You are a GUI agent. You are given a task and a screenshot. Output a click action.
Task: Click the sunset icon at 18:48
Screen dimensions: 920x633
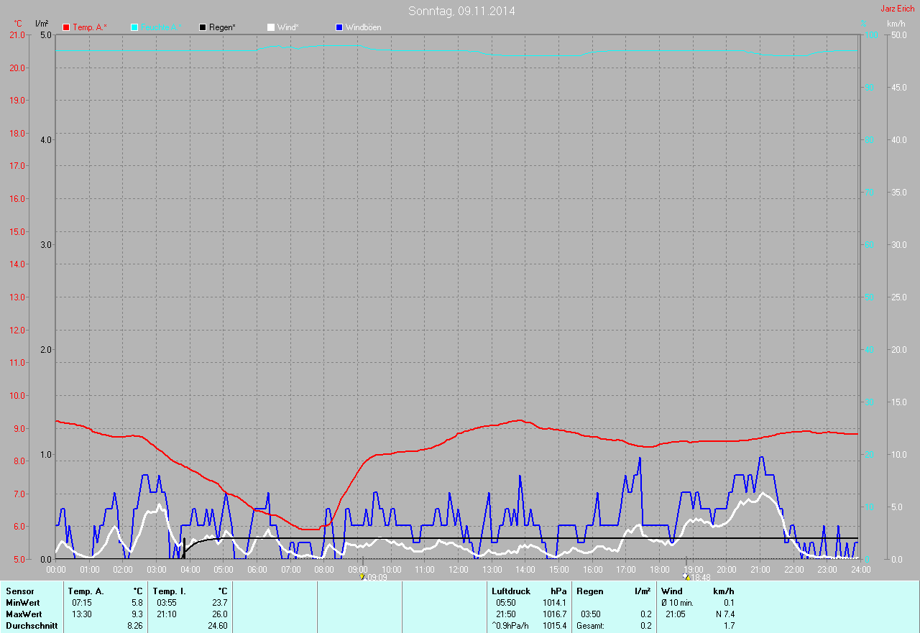point(686,576)
